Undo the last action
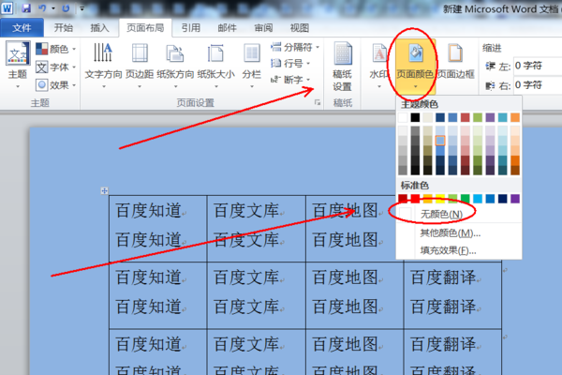Screen dimensions: 562x375 click(42, 7)
